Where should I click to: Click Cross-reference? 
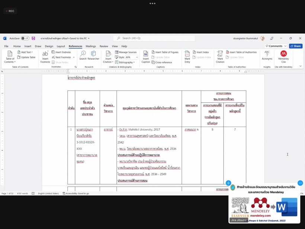162,62
